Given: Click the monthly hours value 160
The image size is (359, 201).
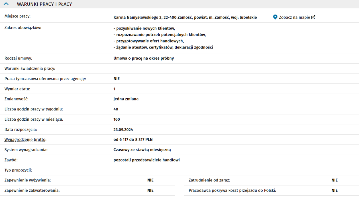Looking at the screenshot, I should pos(117,119).
